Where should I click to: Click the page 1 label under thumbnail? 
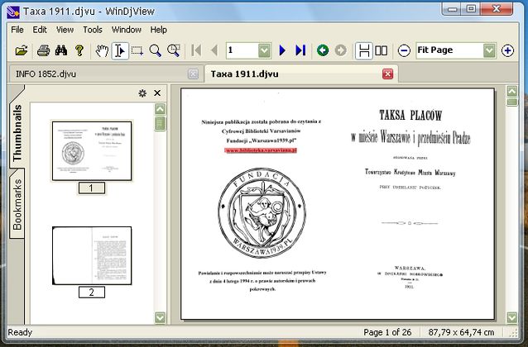(x=92, y=188)
